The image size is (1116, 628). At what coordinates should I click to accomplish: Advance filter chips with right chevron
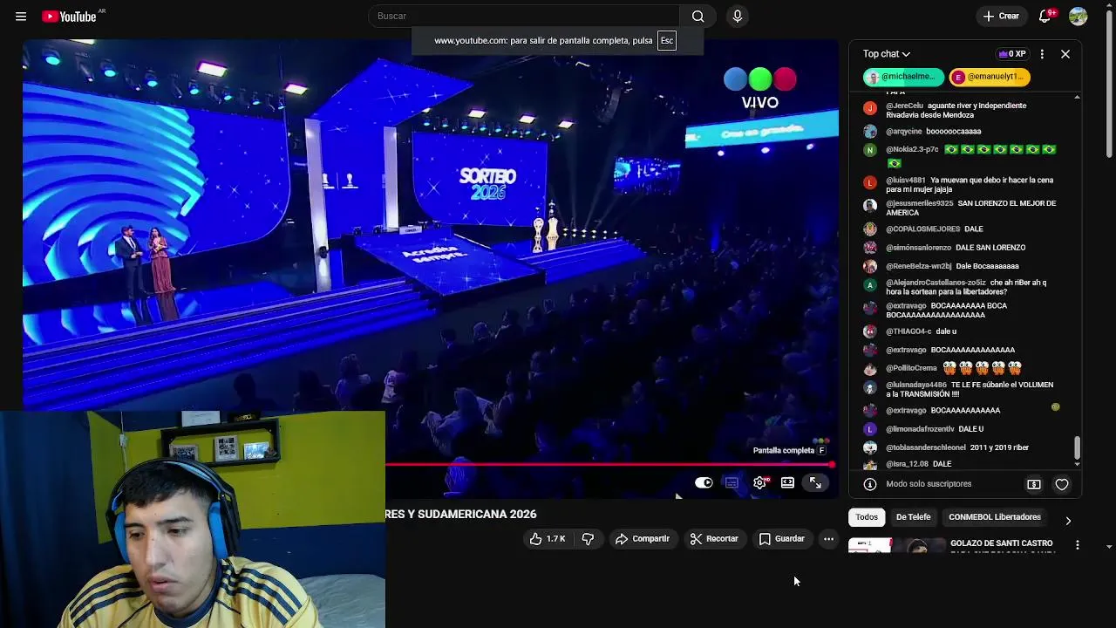pos(1068,521)
